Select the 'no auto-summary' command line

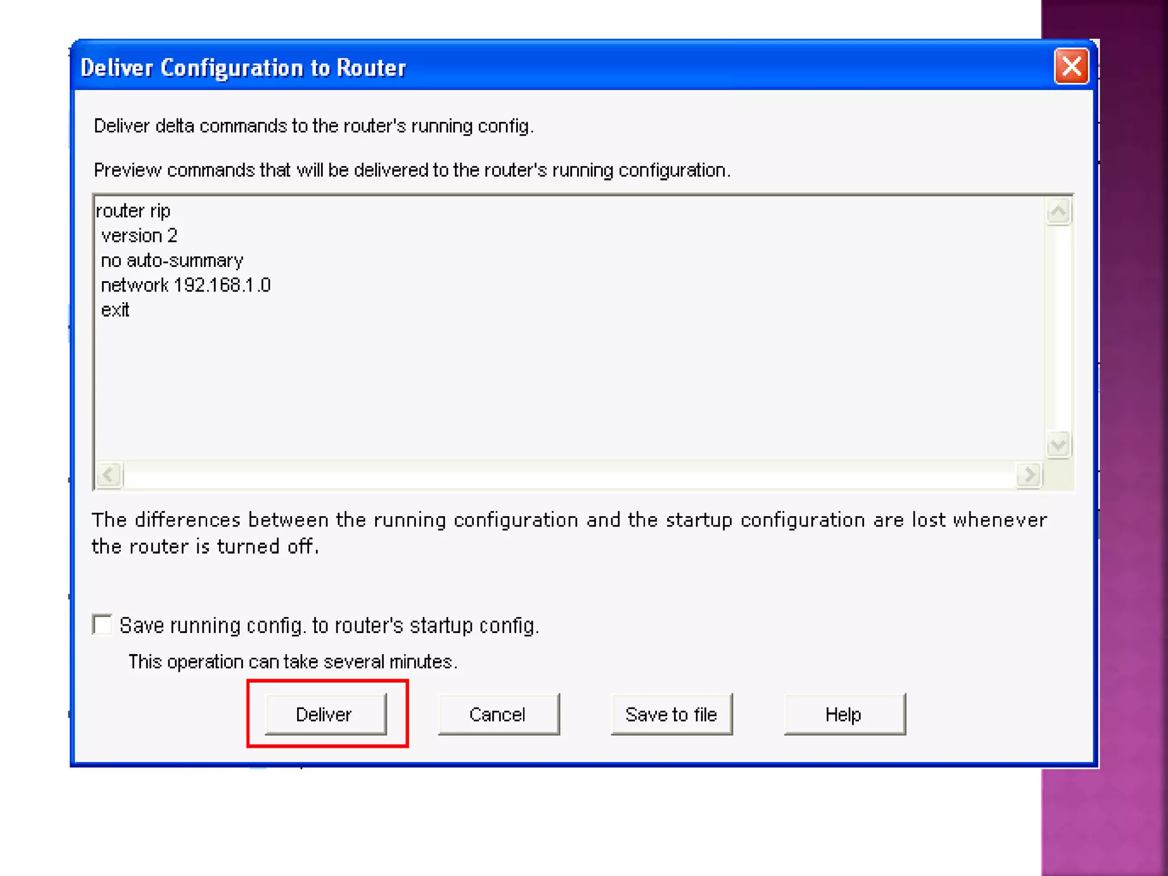click(x=172, y=261)
